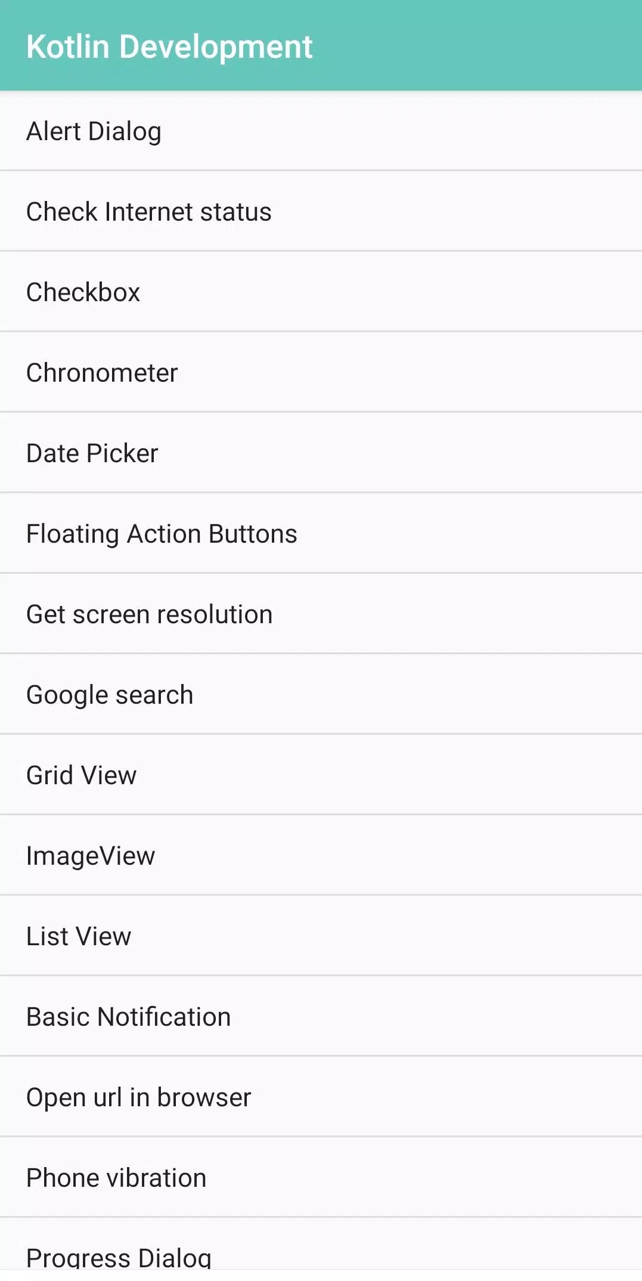The height and width of the screenshot is (1281, 642).
Task: Click the Kotlin Development title
Action: [169, 47]
